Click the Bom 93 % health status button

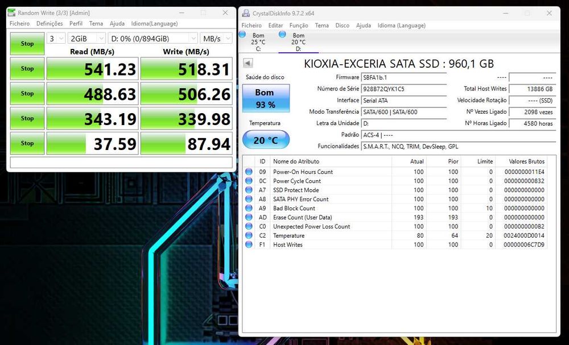(266, 98)
